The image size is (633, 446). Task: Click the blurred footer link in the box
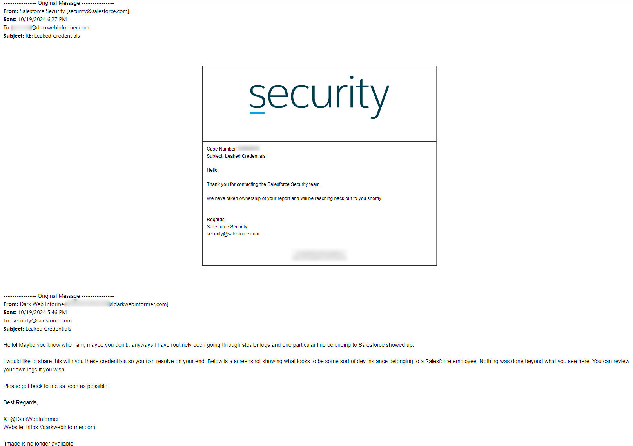tap(319, 255)
